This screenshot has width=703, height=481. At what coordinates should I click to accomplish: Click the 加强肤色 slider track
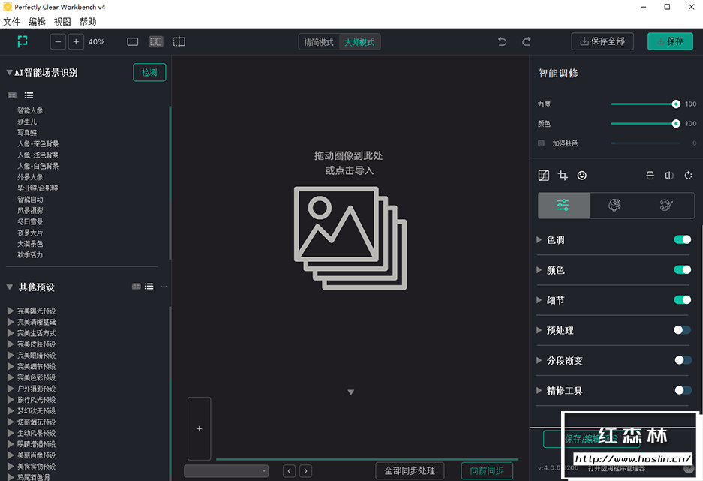[646, 143]
